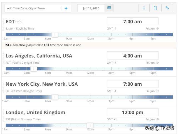This screenshot has height=134, width=178.
Task: Click drag handle beside London row
Action: (x=3, y=115)
